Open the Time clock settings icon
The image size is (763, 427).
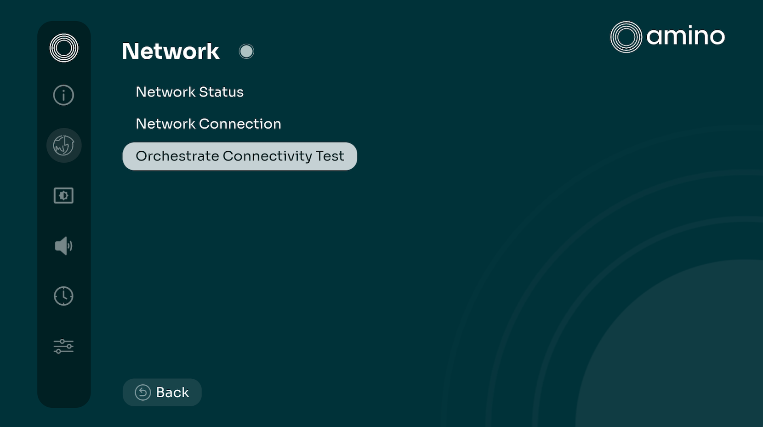[x=63, y=296]
